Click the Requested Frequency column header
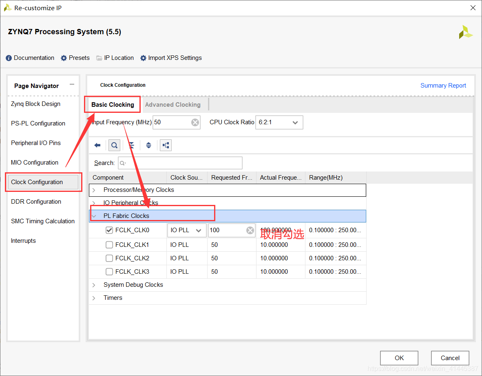 coord(232,178)
